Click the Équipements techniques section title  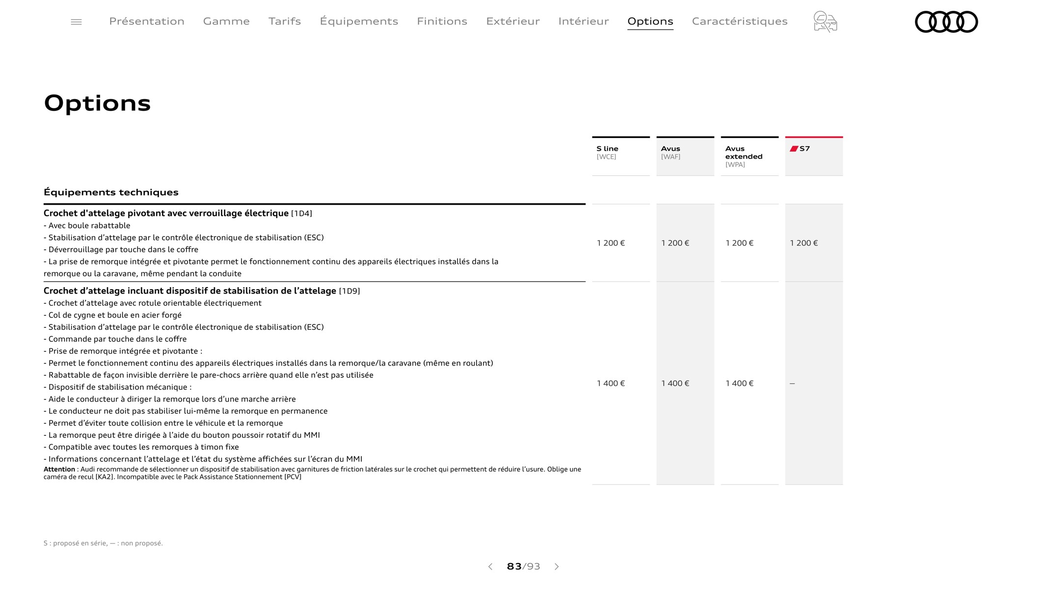coord(111,192)
